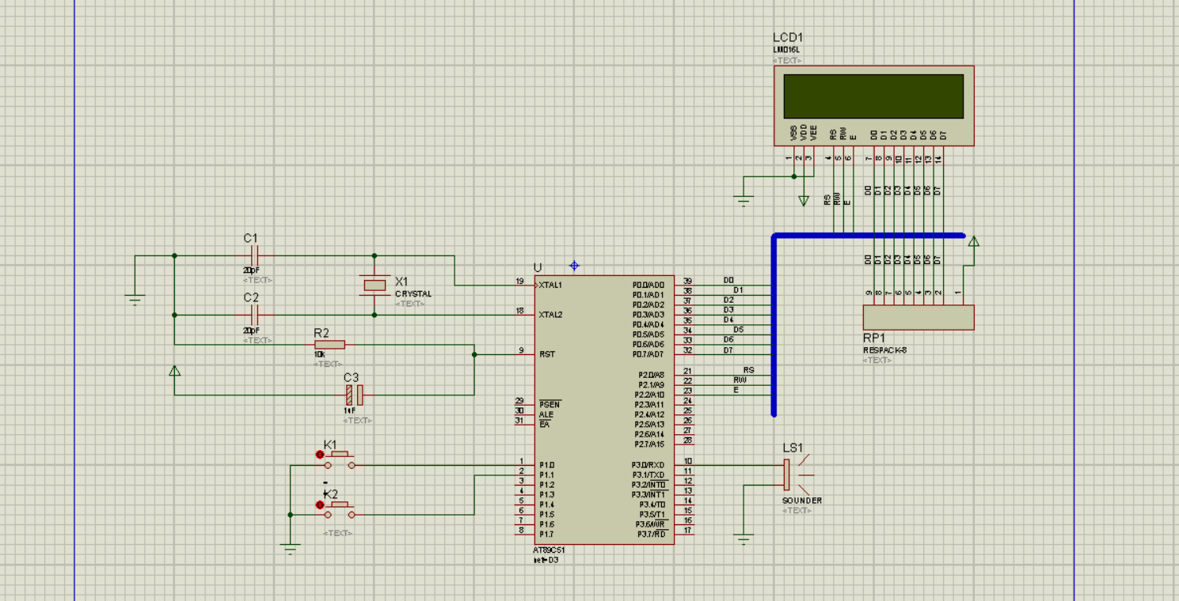
Task: Click the ground symbol under the sounder
Action: tap(744, 540)
